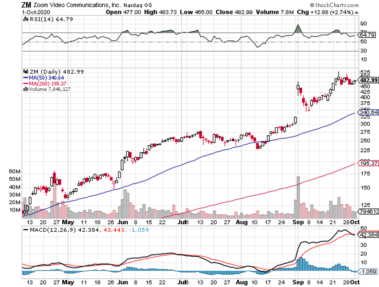
Task: Click the RSI peak shaded area in early September
Action: point(298,29)
